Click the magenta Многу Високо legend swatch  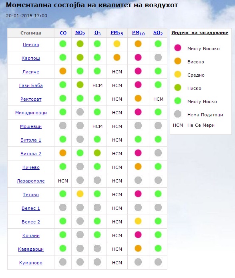(178, 48)
